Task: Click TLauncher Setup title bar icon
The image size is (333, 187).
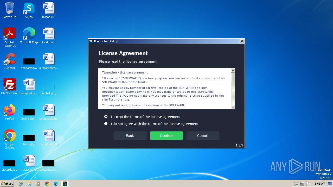Action: tap(91, 41)
